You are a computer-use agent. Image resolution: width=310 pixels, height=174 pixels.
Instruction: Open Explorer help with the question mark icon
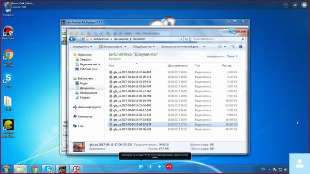click(x=241, y=47)
